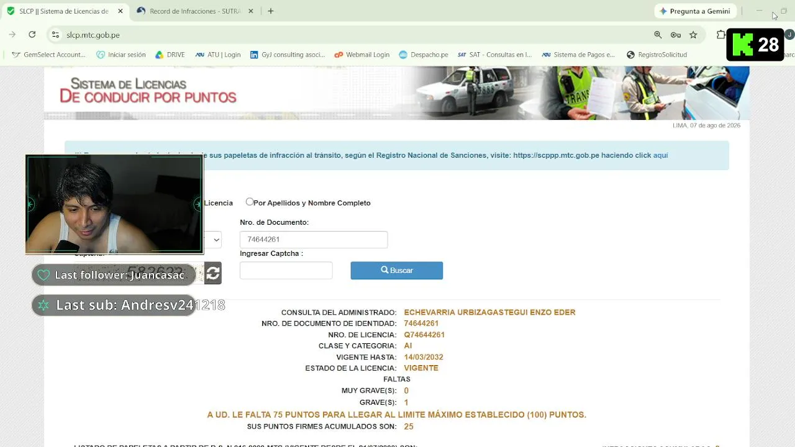Open the ATU | Login bookmark
795x447 pixels.
[x=218, y=55]
